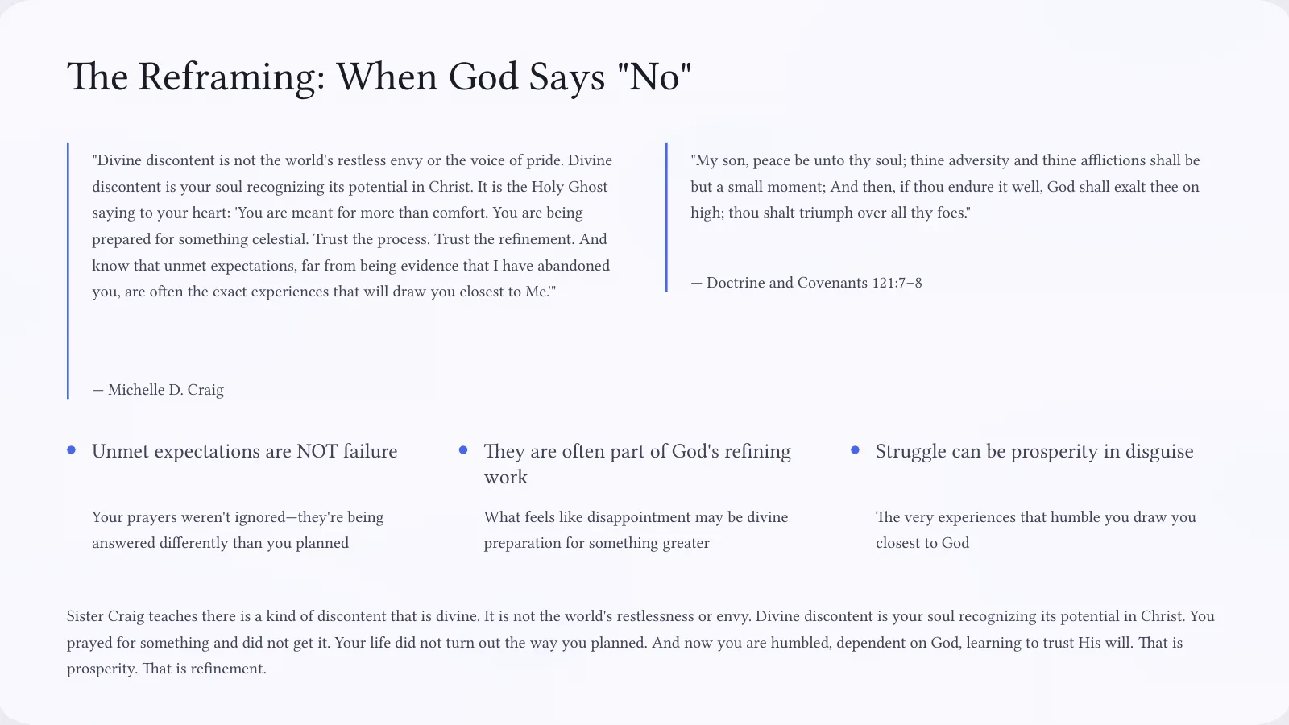Click the blue vertical bar beside Craig quote
Image resolution: width=1289 pixels, height=725 pixels.
tap(68, 271)
